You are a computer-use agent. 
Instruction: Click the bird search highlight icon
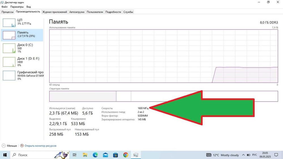62,155
